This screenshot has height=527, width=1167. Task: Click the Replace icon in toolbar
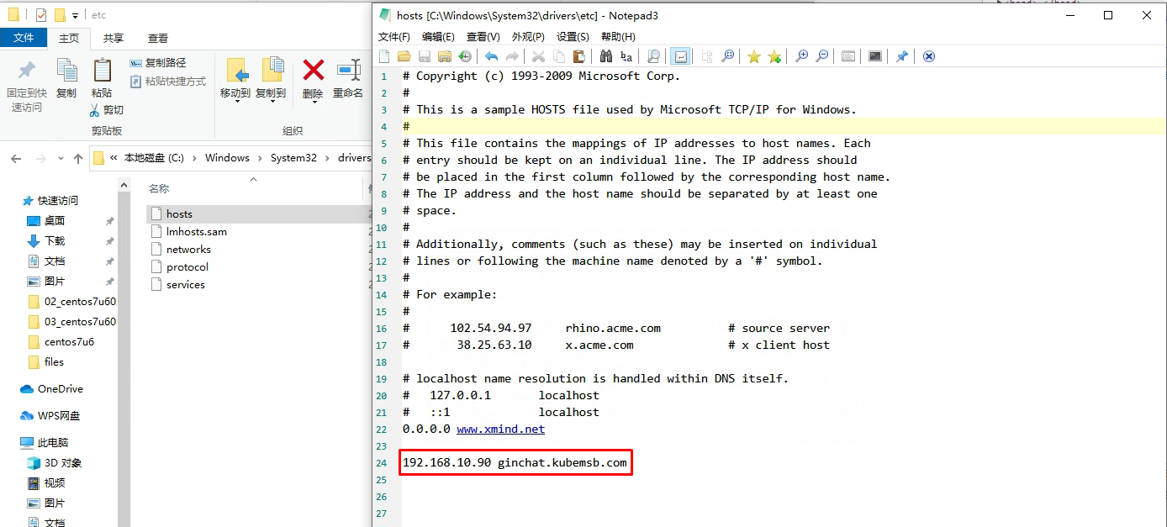pos(626,56)
